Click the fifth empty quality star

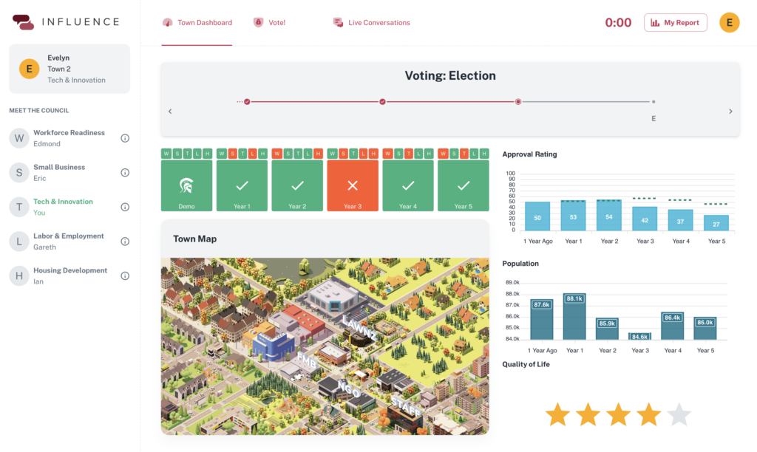point(678,415)
